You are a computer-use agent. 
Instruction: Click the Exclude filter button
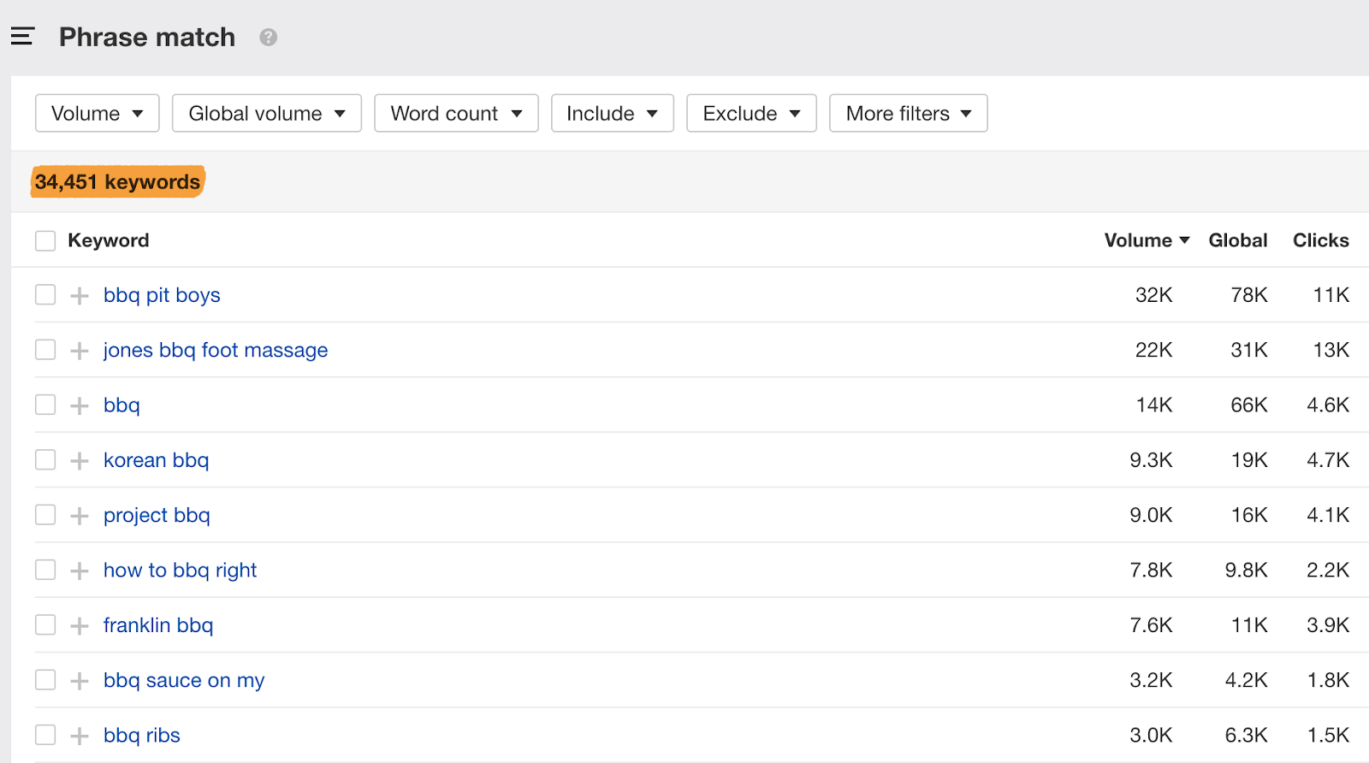click(x=750, y=114)
